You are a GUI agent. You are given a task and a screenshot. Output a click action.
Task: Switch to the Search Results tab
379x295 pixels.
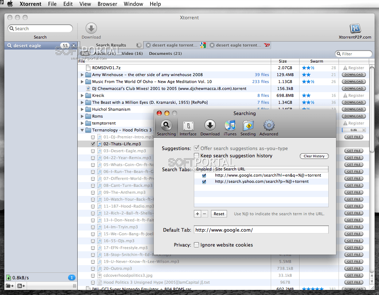pos(111,45)
